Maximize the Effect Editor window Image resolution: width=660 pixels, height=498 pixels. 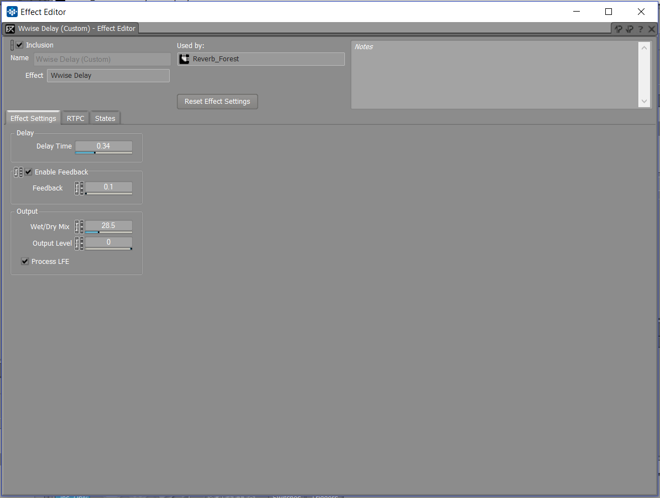point(608,12)
